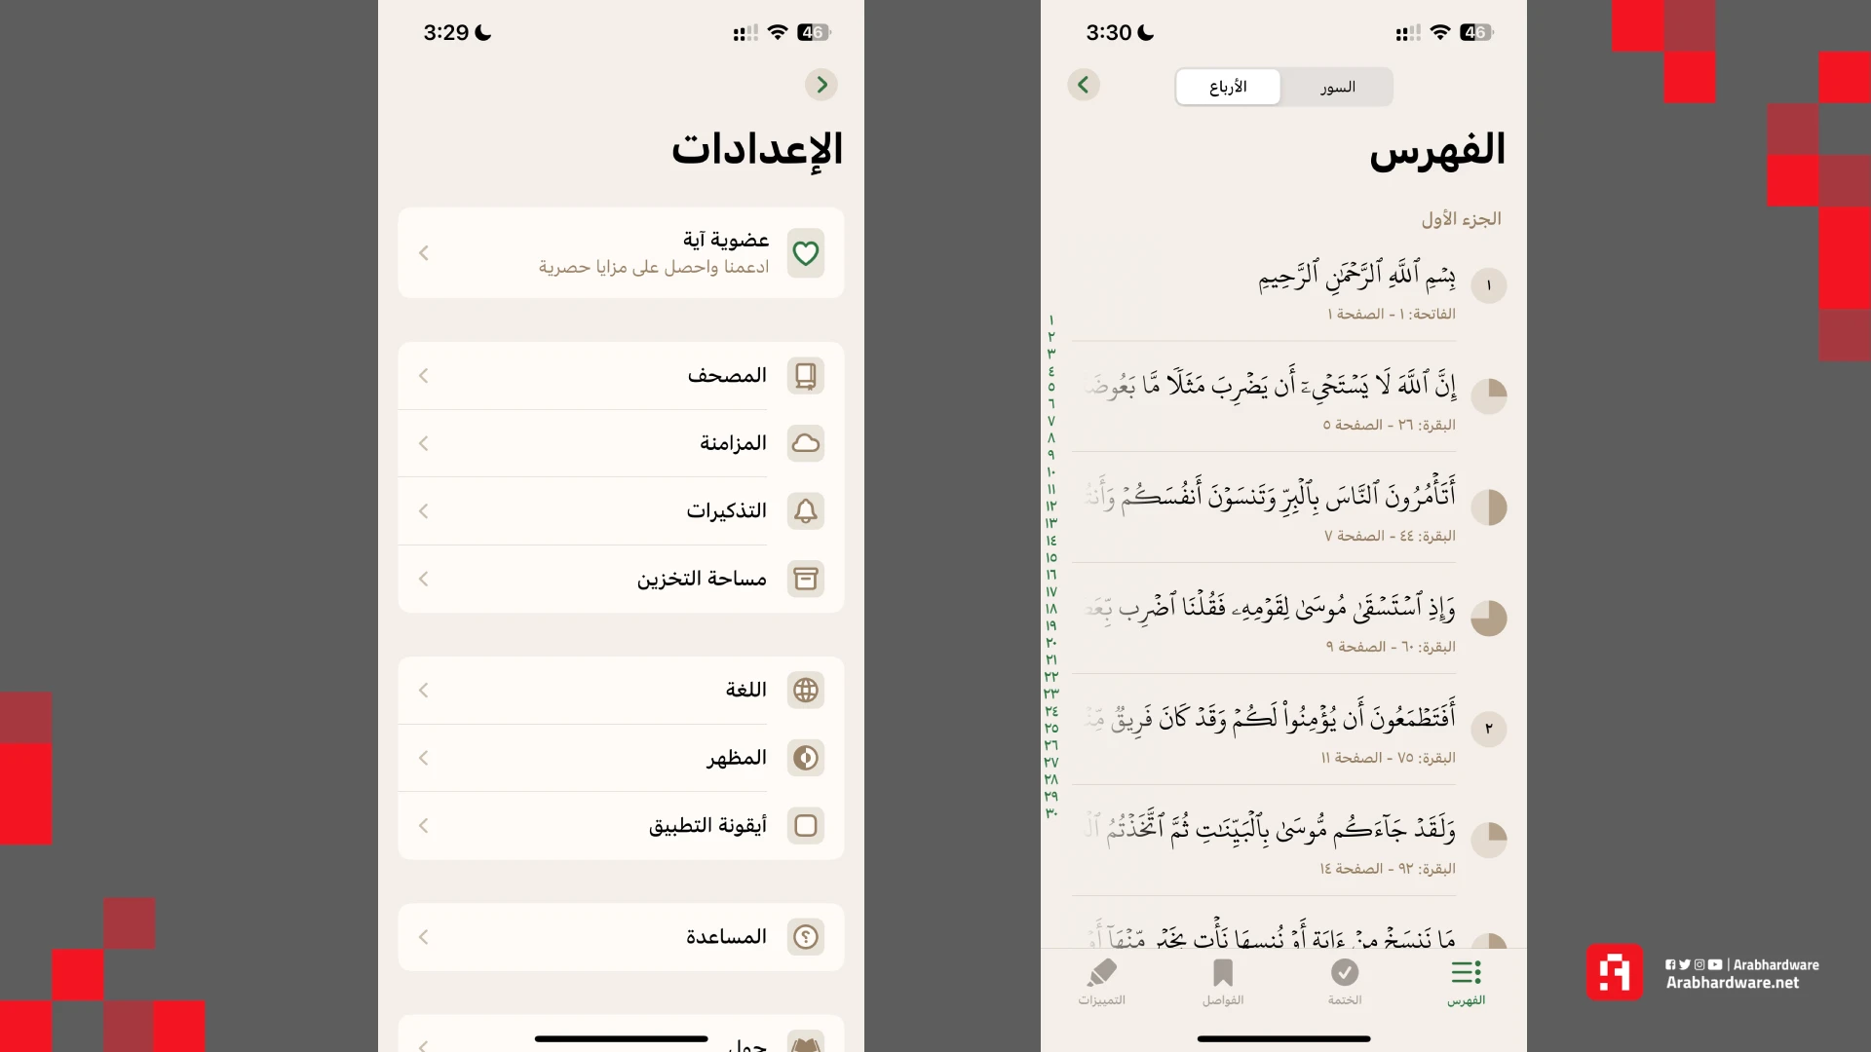1871x1052 pixels.
Task: Tap quarter marker beside البقرة ٩٢
Action: coord(1488,840)
